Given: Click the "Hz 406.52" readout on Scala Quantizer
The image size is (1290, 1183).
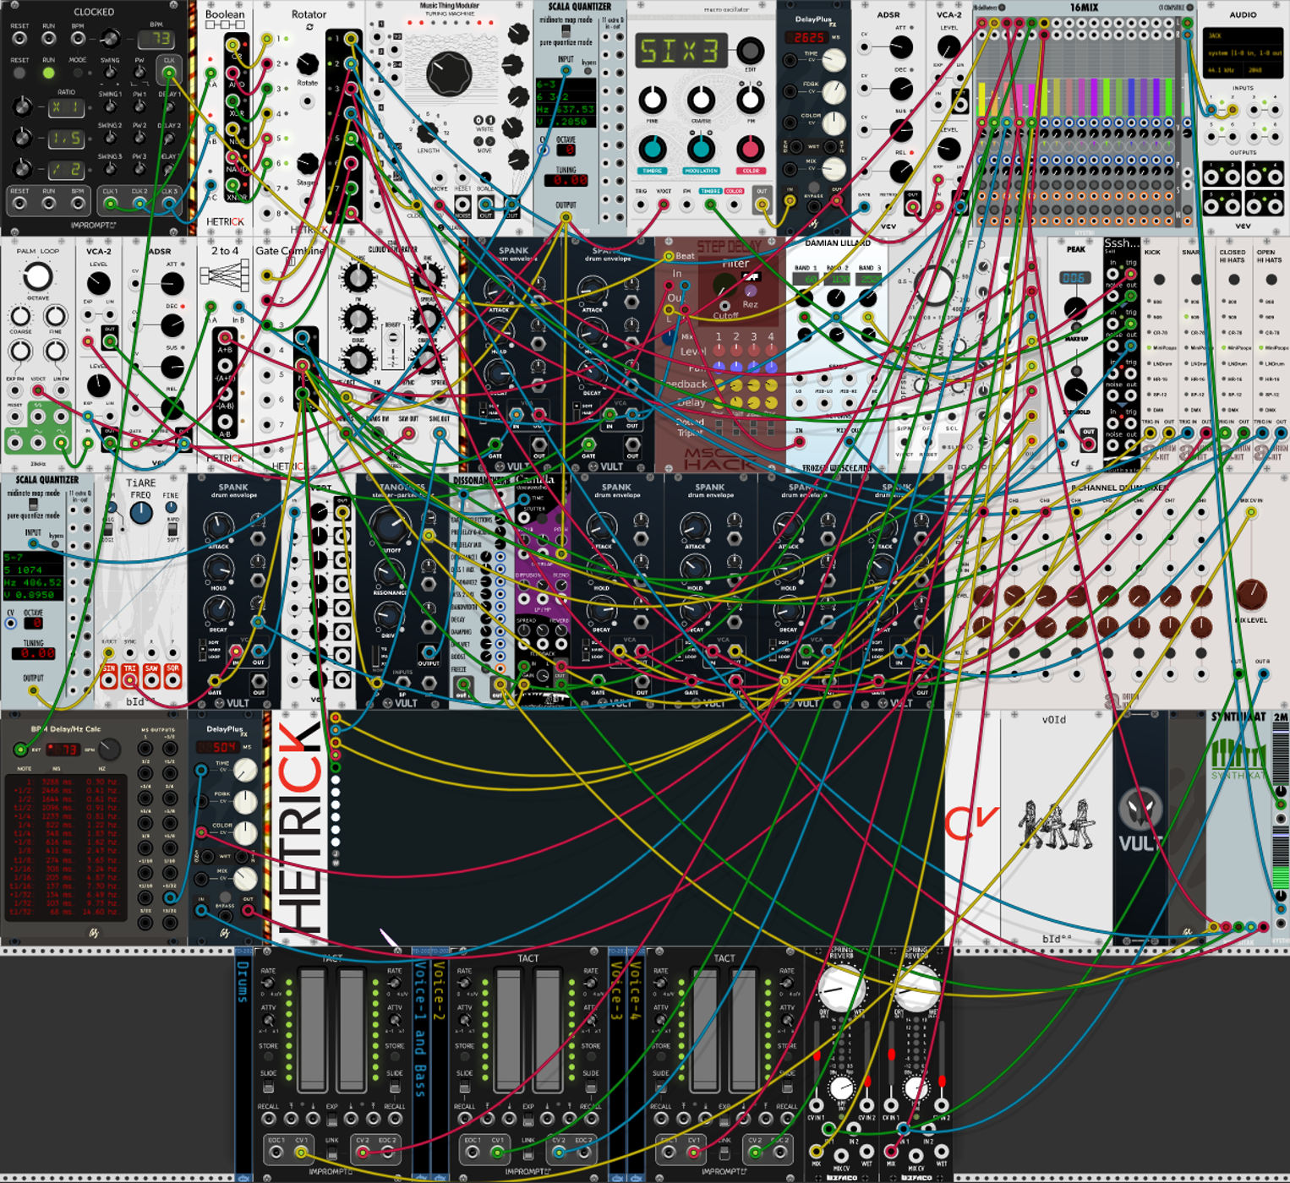Looking at the screenshot, I should click(x=33, y=582).
